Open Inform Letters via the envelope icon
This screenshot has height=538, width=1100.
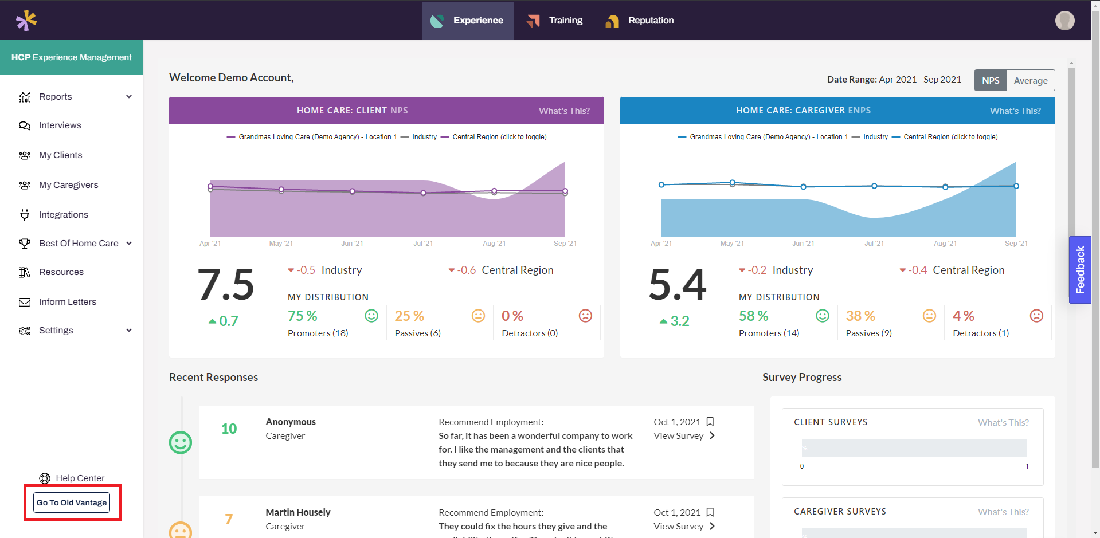tap(25, 301)
